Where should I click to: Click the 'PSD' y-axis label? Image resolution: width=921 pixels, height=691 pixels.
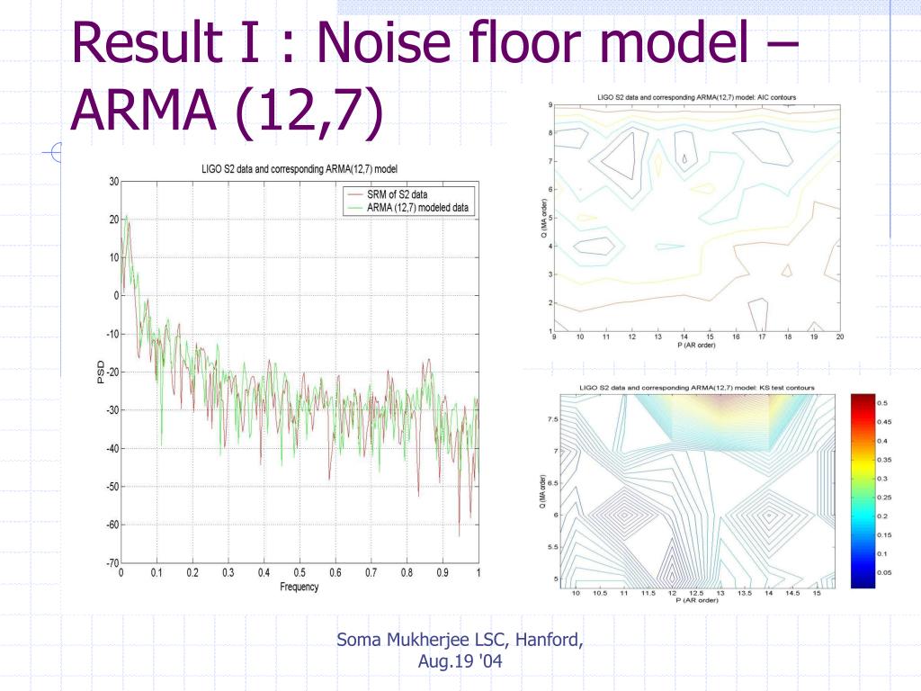100,372
